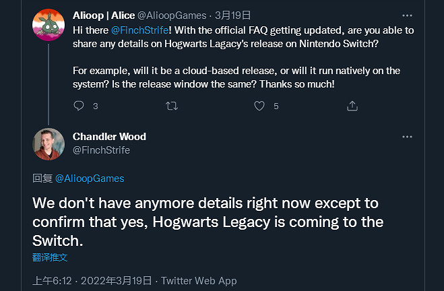Click the reply count 3 on Alice's tweet
The image size is (444, 291).
[x=95, y=106]
